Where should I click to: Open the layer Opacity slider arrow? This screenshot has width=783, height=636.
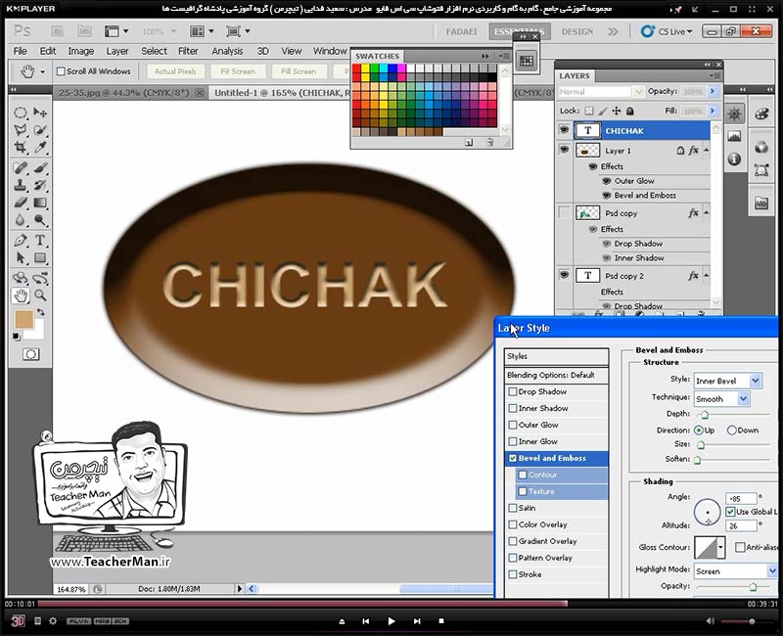click(713, 91)
